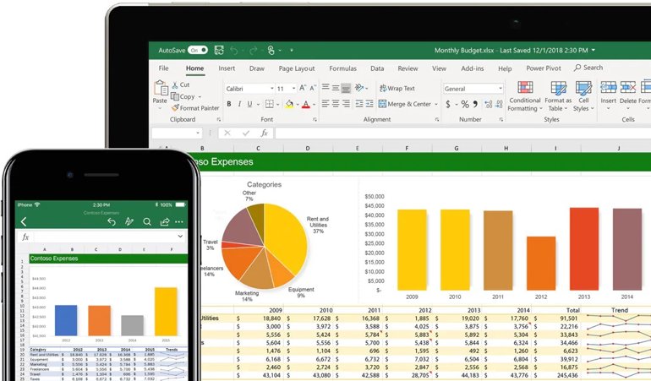
Task: Tap the search magnifier on phone Excel
Action: 146,222
